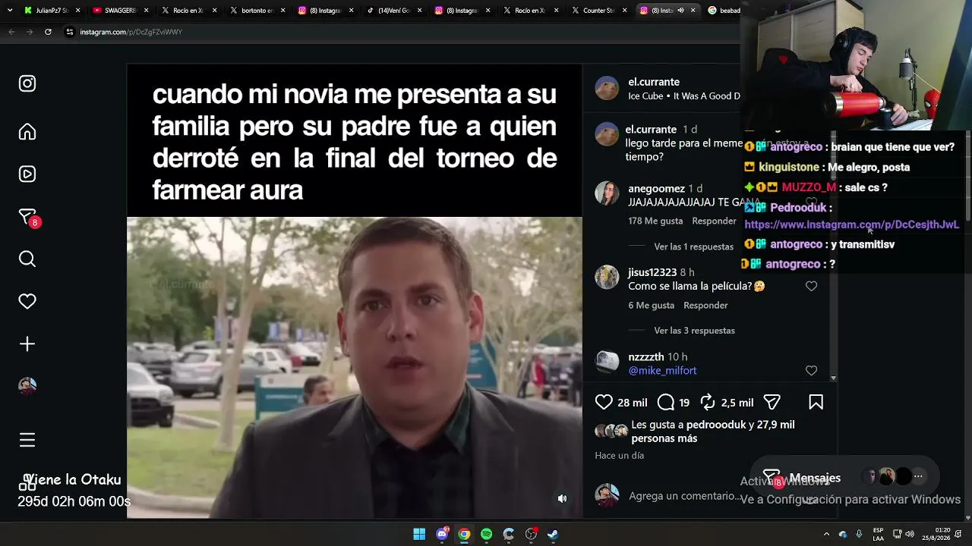Create new post with plus icon
972x546 pixels.
click(27, 344)
